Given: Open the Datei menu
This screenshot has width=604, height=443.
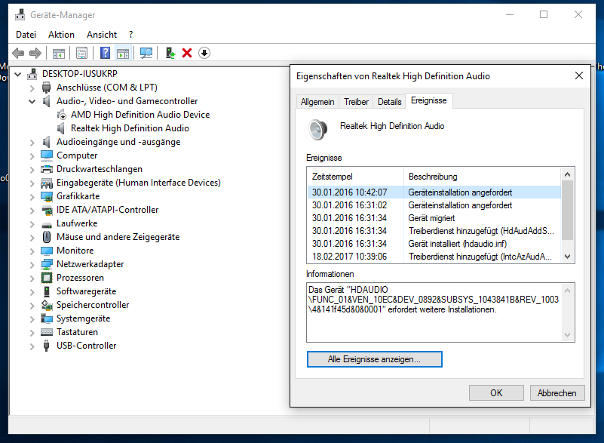Looking at the screenshot, I should pos(26,35).
